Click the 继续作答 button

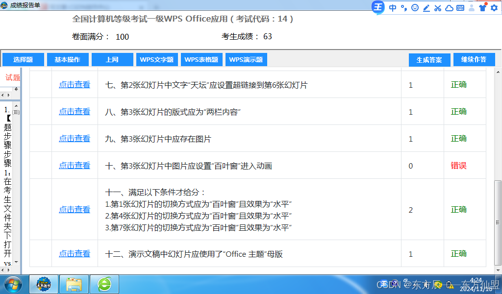click(474, 59)
